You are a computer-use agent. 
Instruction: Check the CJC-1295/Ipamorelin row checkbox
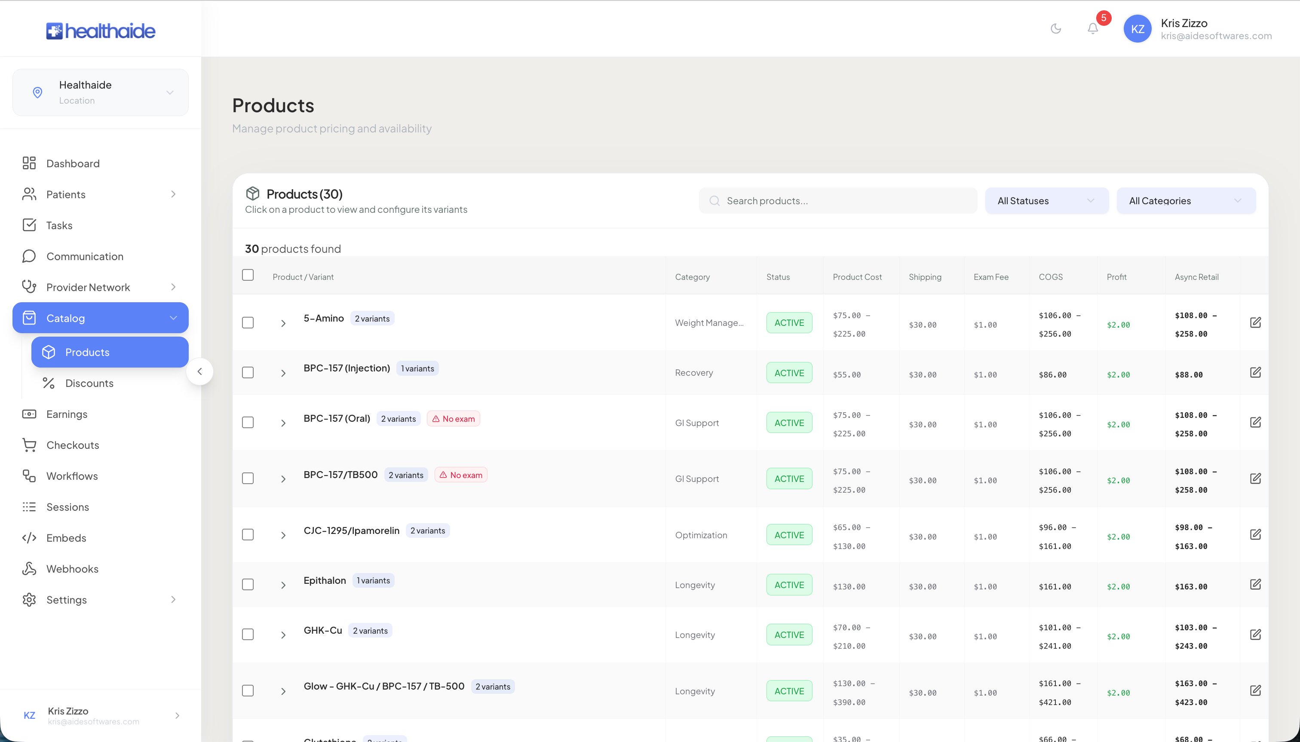point(248,535)
